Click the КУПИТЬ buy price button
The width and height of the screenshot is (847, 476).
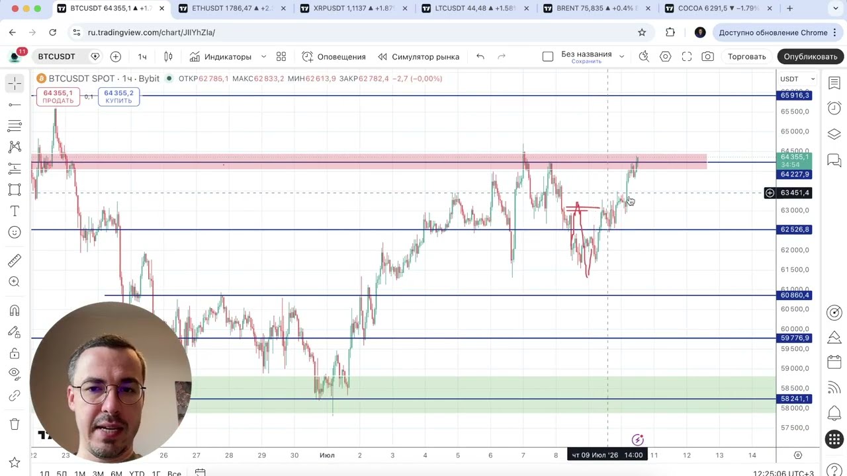tap(118, 97)
